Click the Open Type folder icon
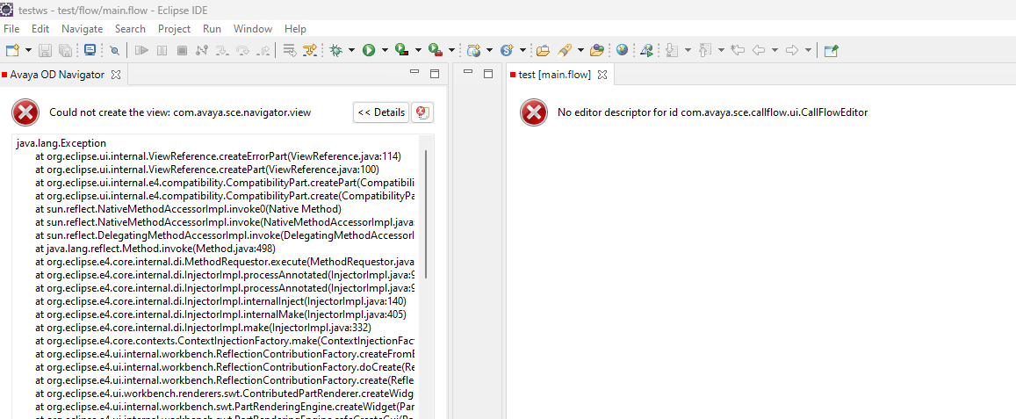Image resolution: width=1016 pixels, height=419 pixels. [x=543, y=50]
